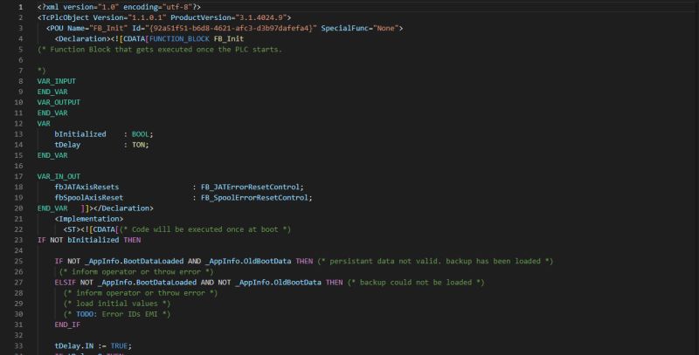Click the fbJATAxisResets variable name
699x355 pixels.
point(87,188)
